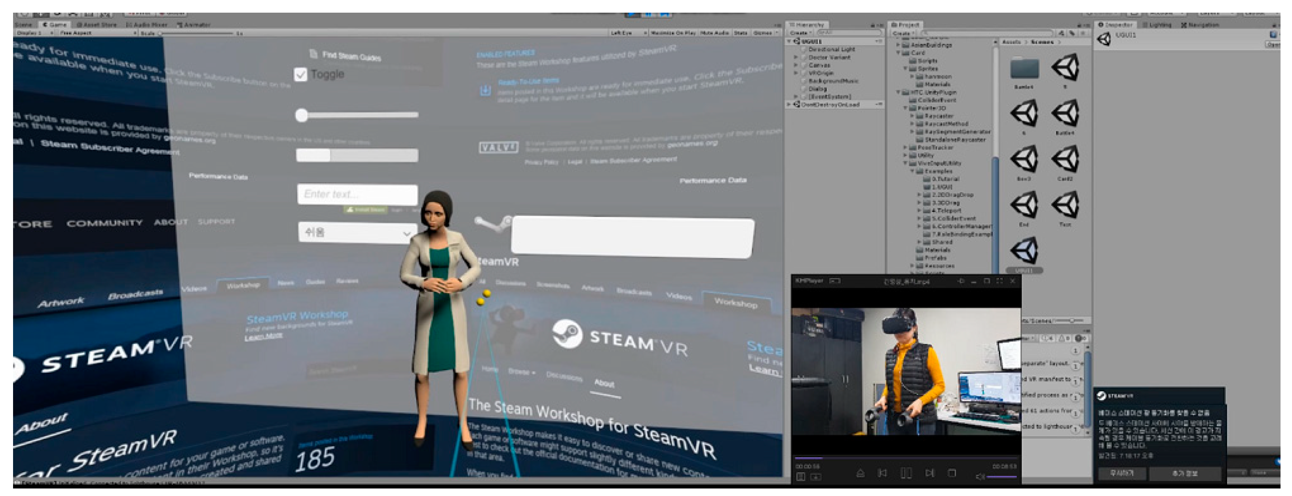Viewport: 1292px width, 496px height.
Task: Open the Battle4 folder in Scenes
Action: pos(1024,68)
